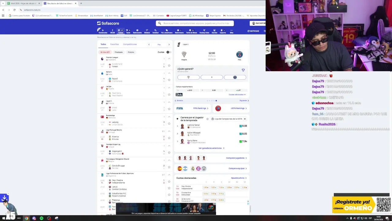Favorite the Alverca vs Arouca match

tap(169, 138)
